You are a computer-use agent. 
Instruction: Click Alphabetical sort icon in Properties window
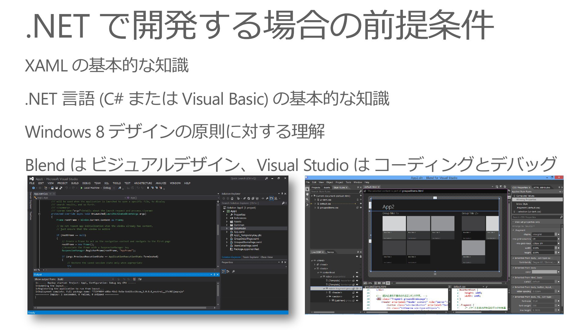pyautogui.click(x=228, y=271)
